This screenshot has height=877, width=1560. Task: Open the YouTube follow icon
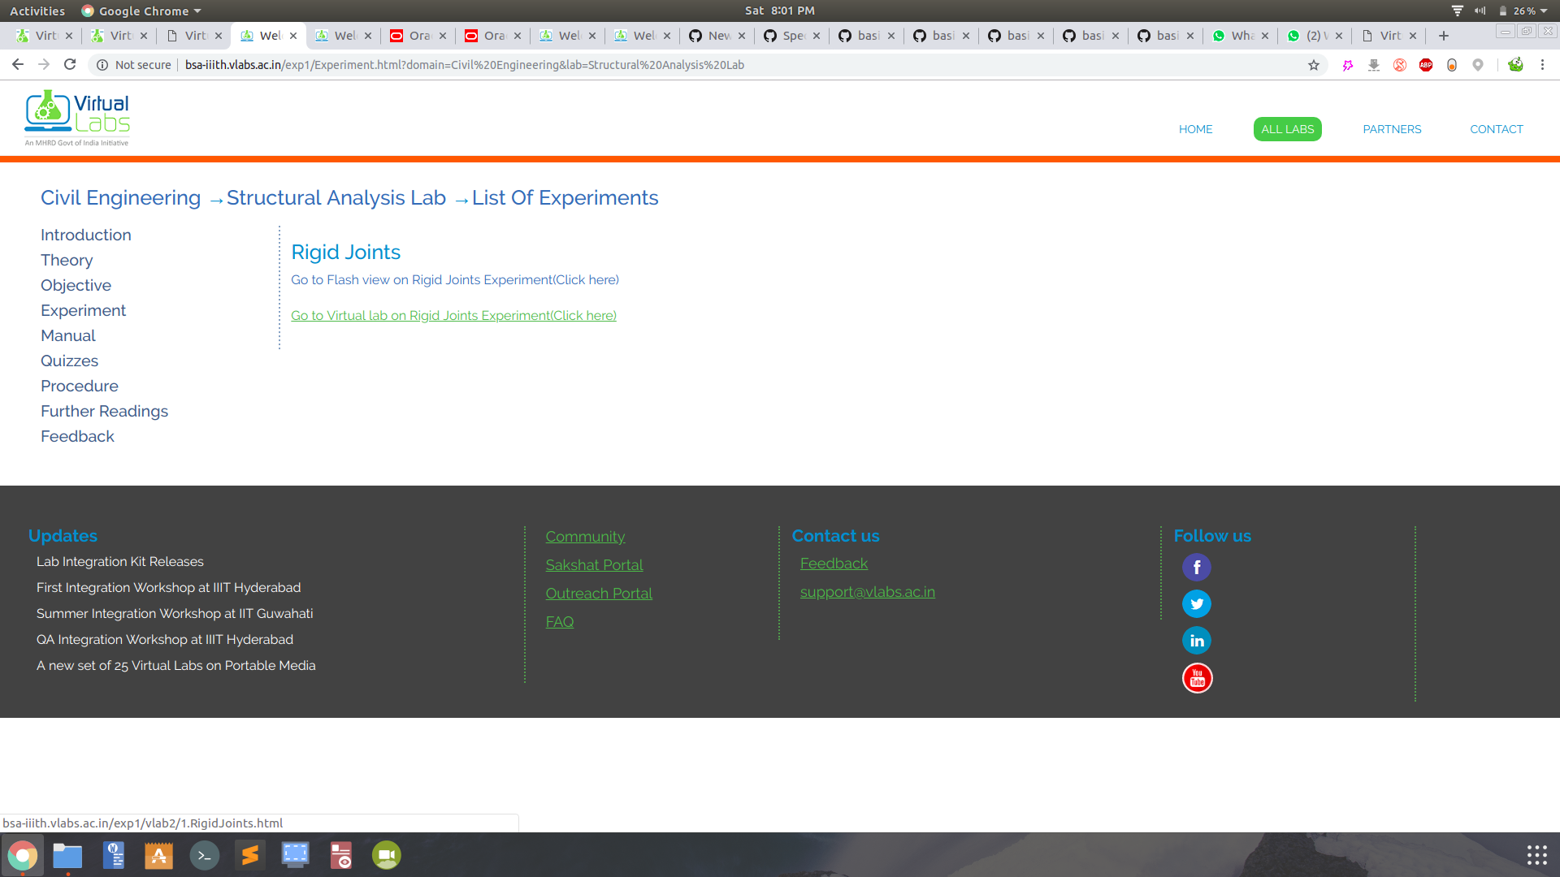(1197, 678)
